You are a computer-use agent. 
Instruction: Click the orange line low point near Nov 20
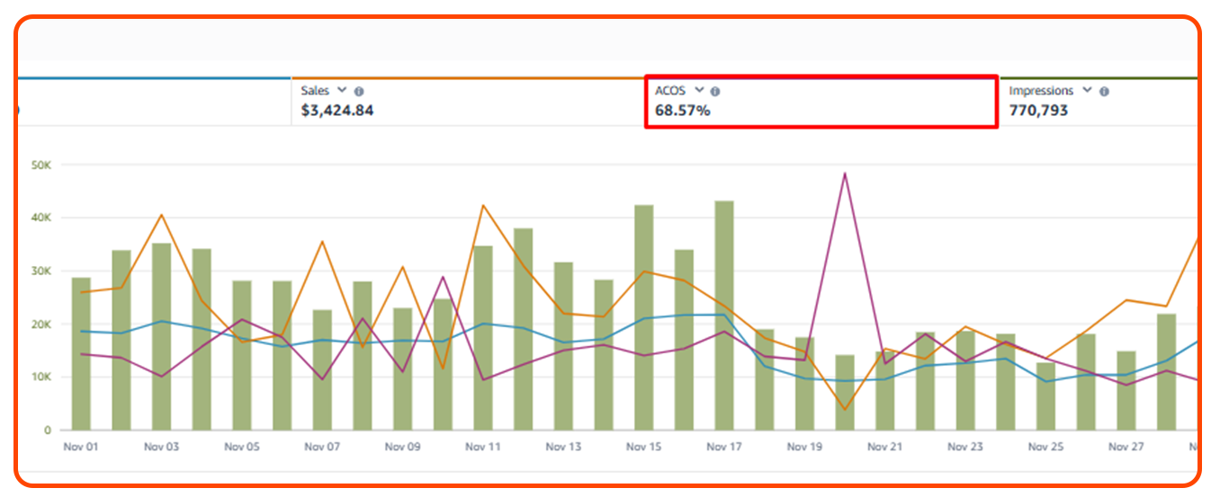[x=844, y=410]
